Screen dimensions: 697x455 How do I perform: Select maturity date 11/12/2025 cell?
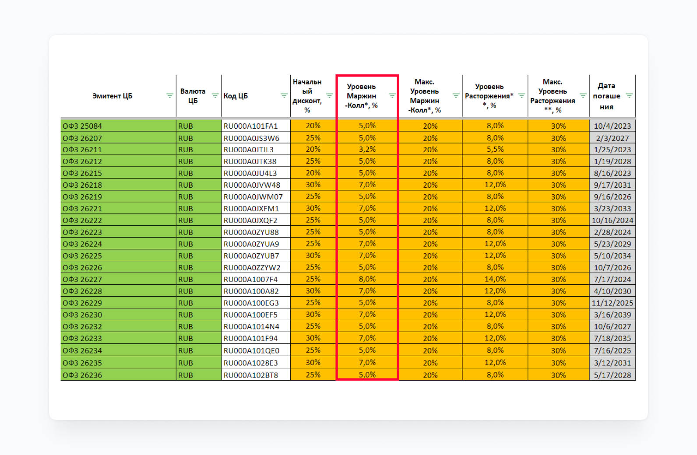[x=612, y=303]
